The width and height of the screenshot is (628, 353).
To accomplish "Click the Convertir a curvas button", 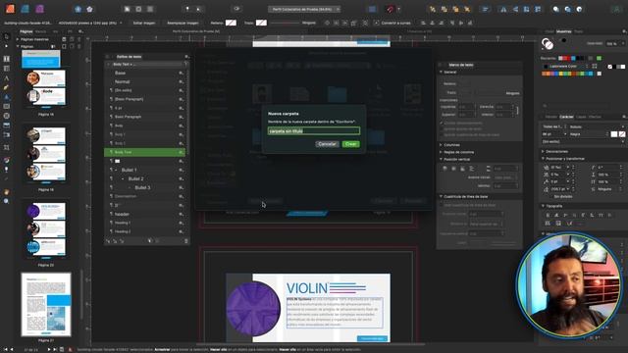I will coord(392,23).
